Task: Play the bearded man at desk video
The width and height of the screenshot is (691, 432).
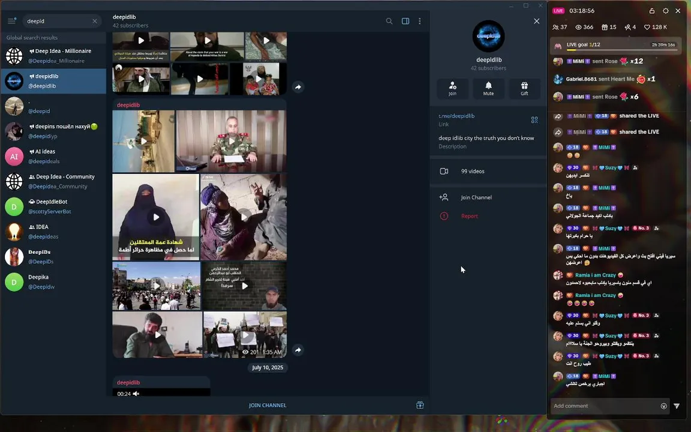Action: click(157, 335)
